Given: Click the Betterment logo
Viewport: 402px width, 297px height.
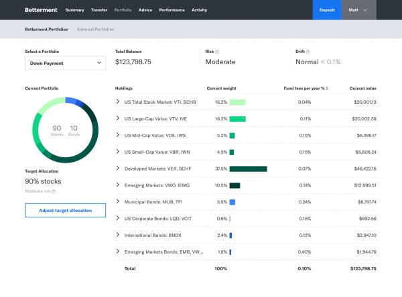Looking at the screenshot, I should pyautogui.click(x=42, y=10).
